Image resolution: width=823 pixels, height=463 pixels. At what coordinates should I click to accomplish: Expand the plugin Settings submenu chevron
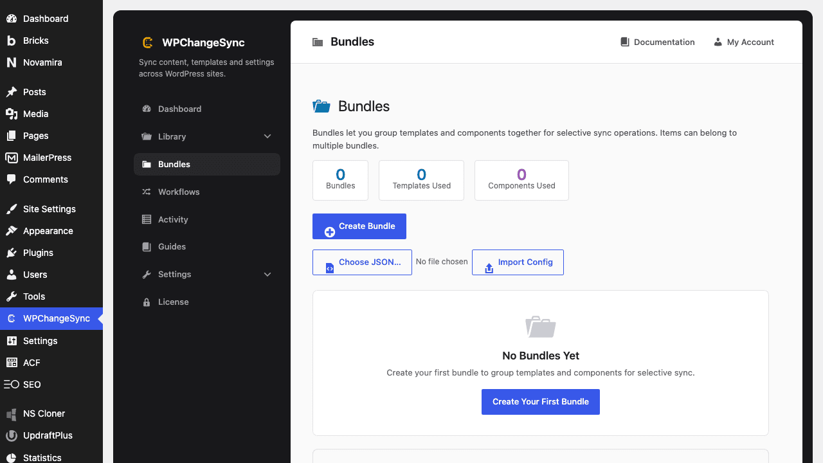pos(267,274)
